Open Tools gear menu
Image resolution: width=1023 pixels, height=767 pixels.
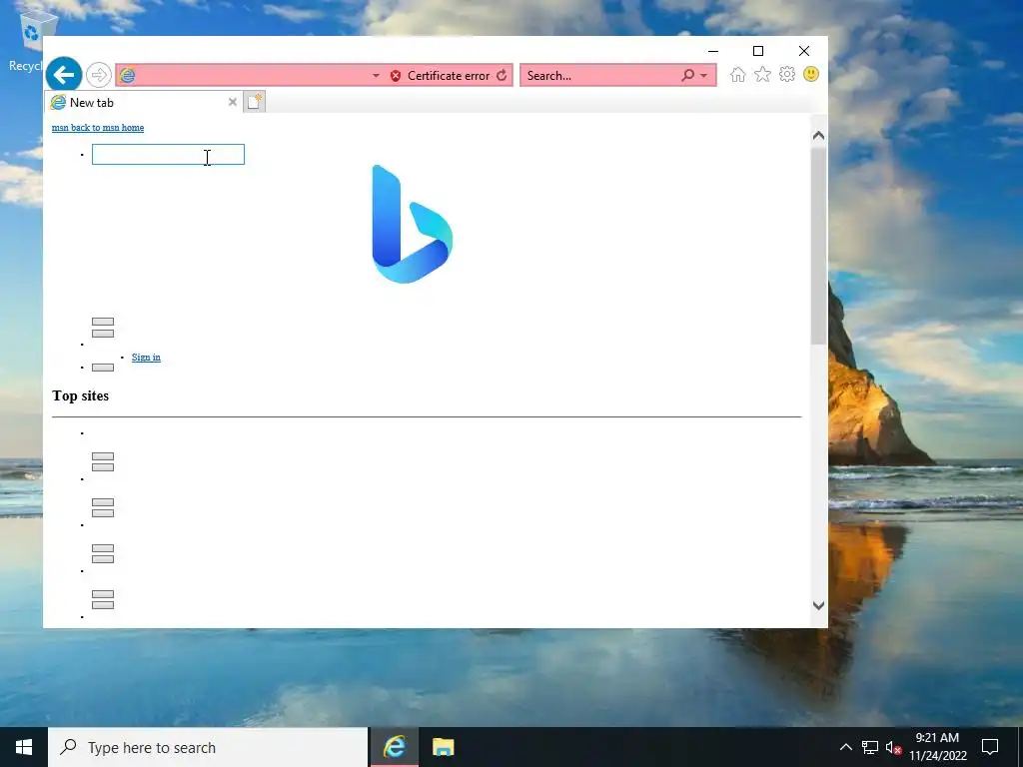click(x=787, y=74)
